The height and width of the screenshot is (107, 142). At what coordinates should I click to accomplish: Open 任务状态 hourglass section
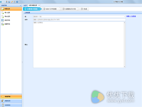pos(11,105)
